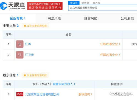The height and width of the screenshot is (100, 137).
Task: Click the bell icon beside 股东信息
Action: coord(25,75)
